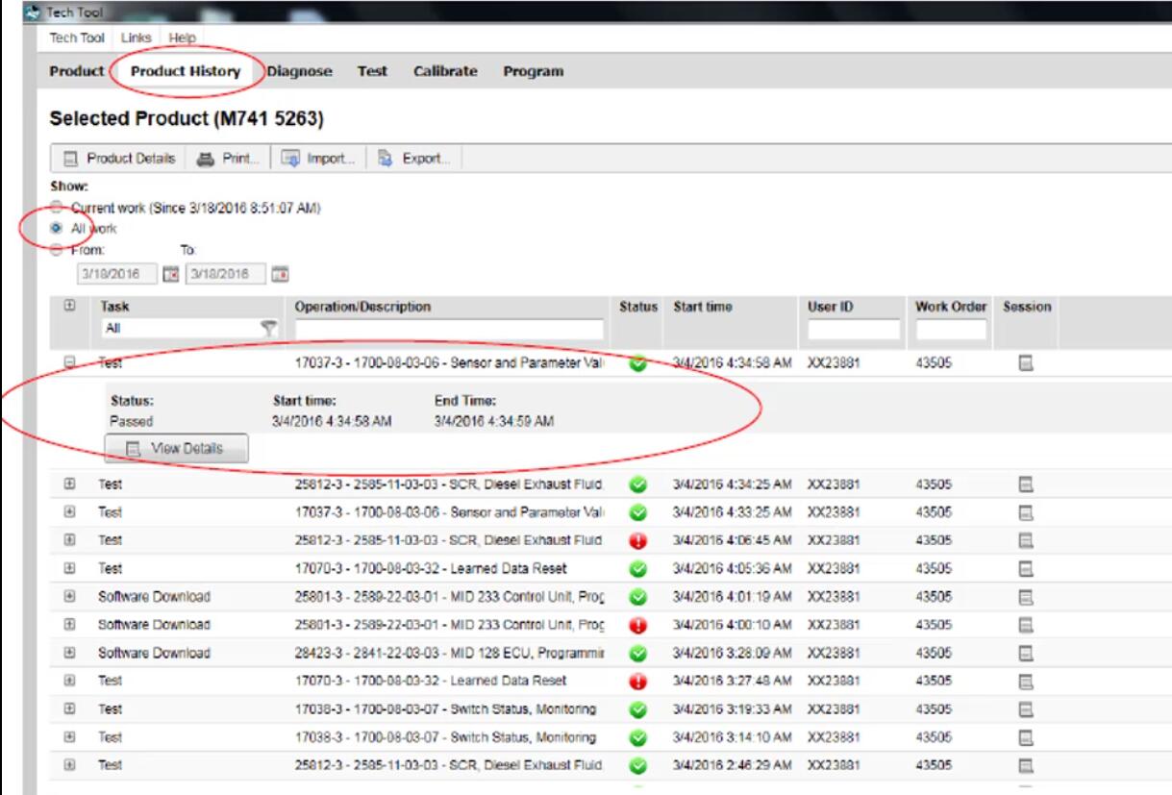Open session icon for 3:27:48 AM row
This screenshot has height=795, width=1172.
click(1027, 681)
